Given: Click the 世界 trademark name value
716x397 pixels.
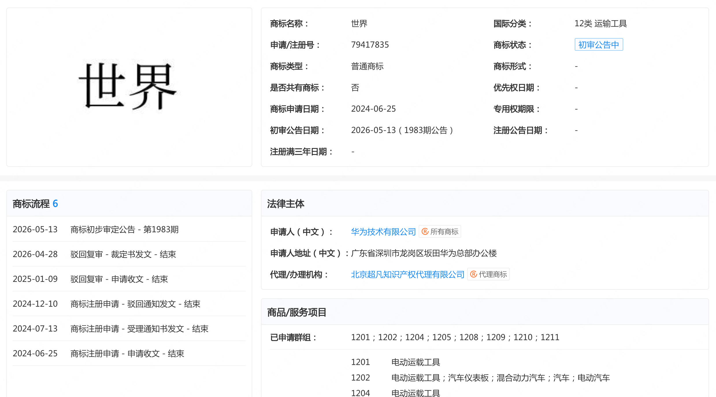Looking at the screenshot, I should tap(359, 23).
